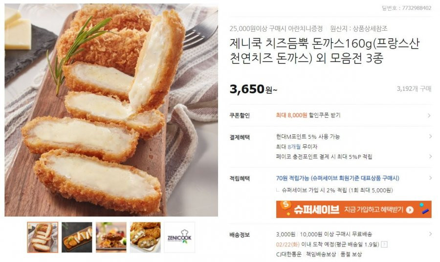The height and width of the screenshot is (262, 440).
Task: Click the S coin icon on the 슈퍼세이브 banner
Action: point(286,205)
